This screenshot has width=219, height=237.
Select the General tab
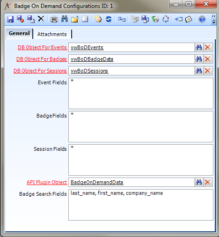click(x=19, y=33)
